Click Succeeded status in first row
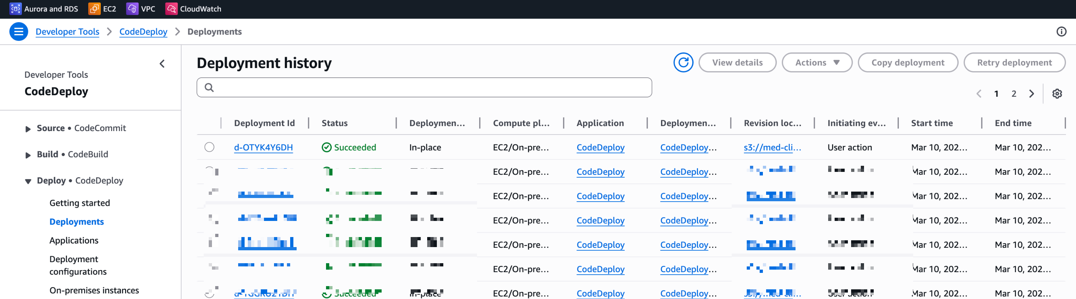The height and width of the screenshot is (299, 1076). tap(349, 147)
